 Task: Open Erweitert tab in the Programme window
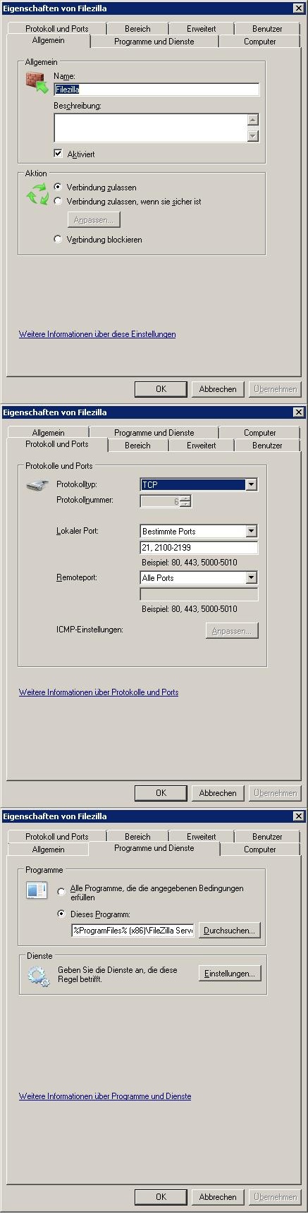point(202,837)
